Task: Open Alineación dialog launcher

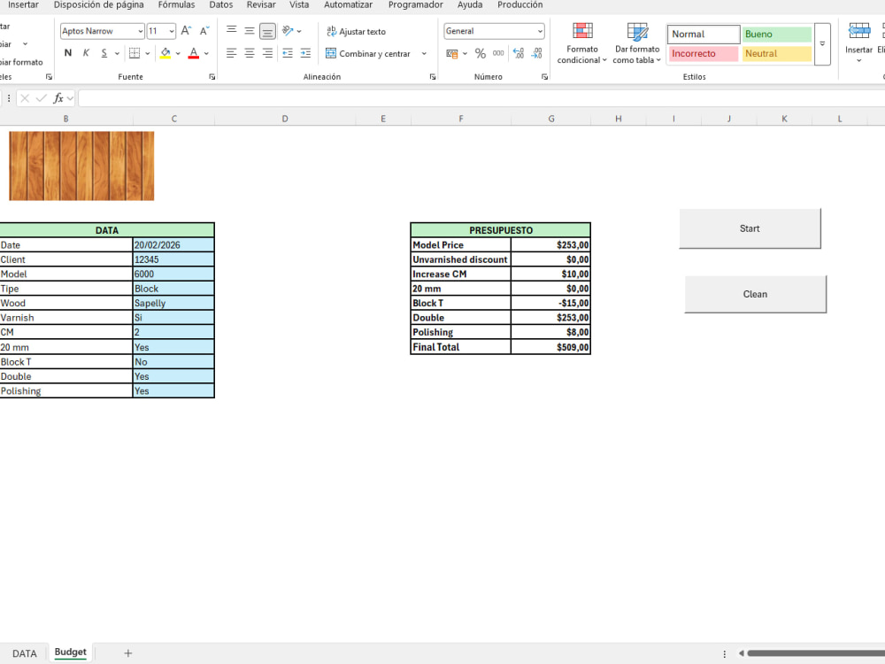Action: click(433, 77)
